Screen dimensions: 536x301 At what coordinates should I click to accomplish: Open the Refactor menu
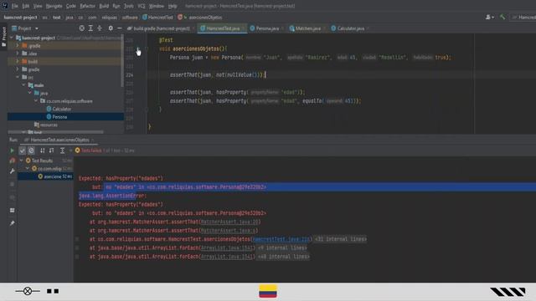87,6
